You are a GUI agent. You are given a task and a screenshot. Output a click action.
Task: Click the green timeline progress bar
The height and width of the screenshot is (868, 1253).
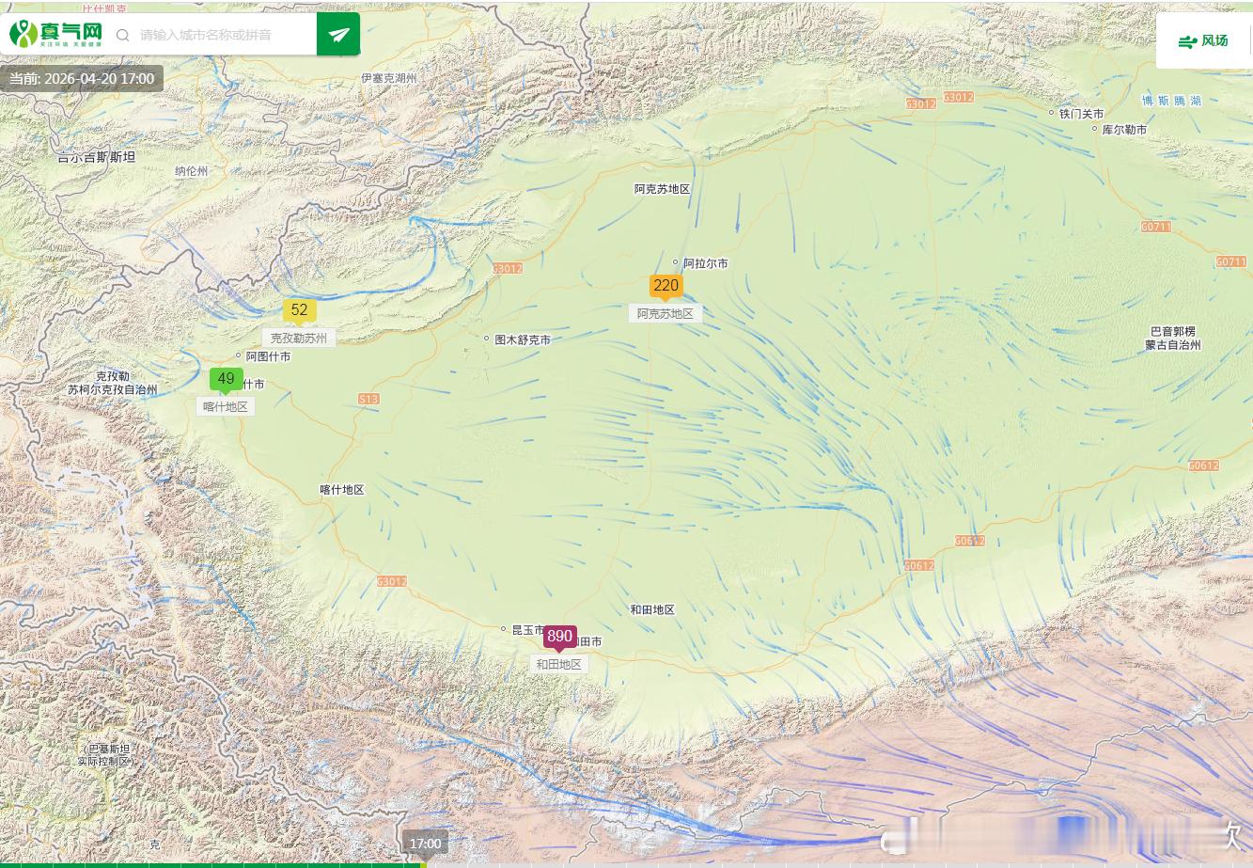pyautogui.click(x=212, y=865)
